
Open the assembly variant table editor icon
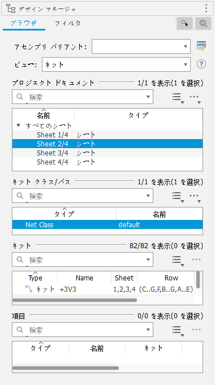(201, 46)
